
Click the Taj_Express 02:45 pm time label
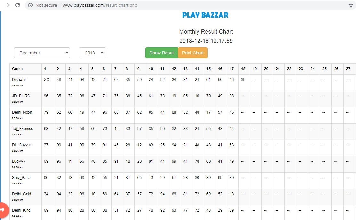coord(18,134)
